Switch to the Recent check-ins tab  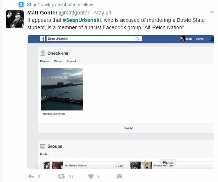coord(71,61)
